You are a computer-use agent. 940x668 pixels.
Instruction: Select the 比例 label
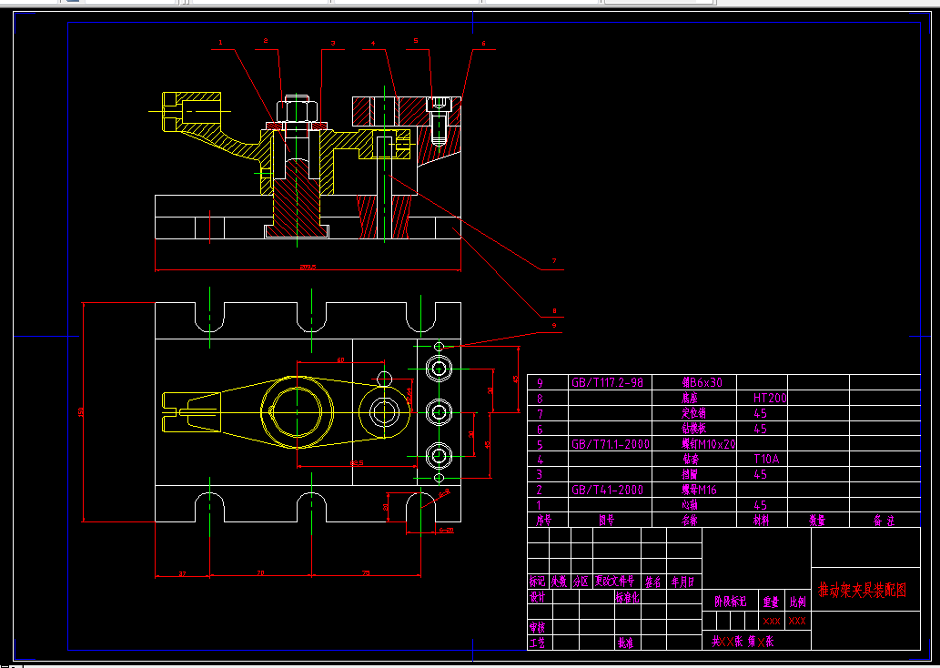click(797, 602)
